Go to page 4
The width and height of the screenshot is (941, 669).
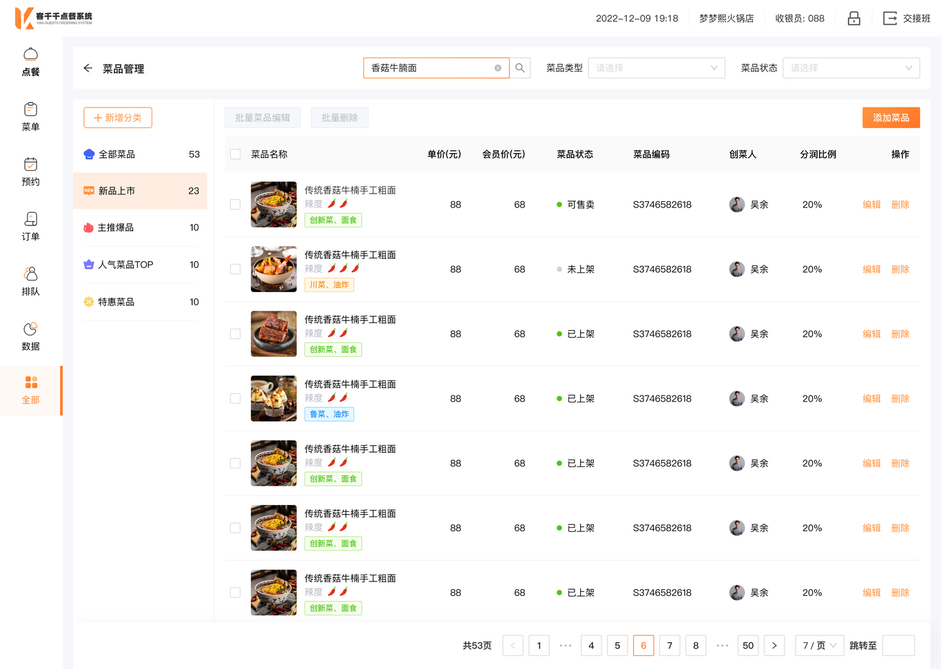[x=591, y=646]
